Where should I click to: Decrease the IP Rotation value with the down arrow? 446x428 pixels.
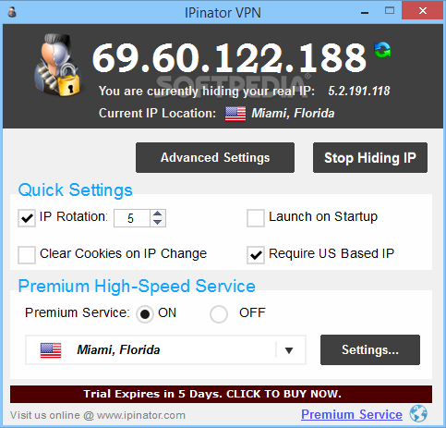(x=158, y=222)
